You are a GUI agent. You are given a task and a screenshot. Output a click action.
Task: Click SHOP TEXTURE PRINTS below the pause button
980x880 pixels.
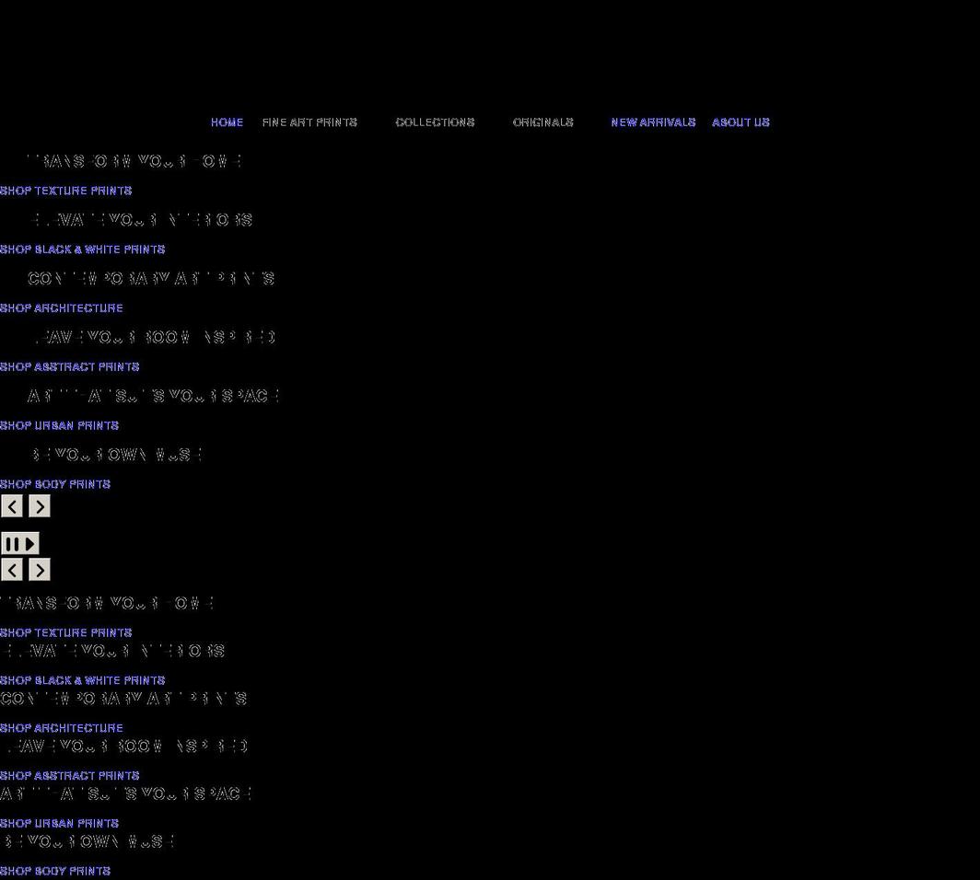(x=65, y=633)
